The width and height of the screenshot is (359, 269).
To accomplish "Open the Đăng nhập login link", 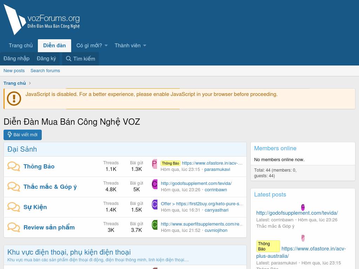I will (x=16, y=58).
